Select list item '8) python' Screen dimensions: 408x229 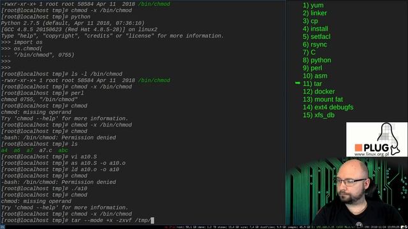pyautogui.click(x=317, y=60)
